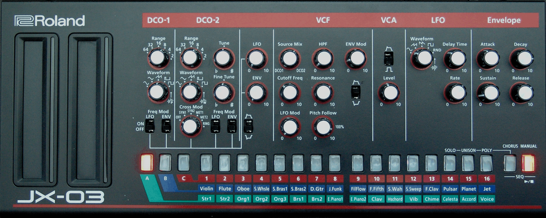The width and height of the screenshot is (546, 218).
Task: Flip the VCA envelope/gate switch
Action: tap(389, 58)
